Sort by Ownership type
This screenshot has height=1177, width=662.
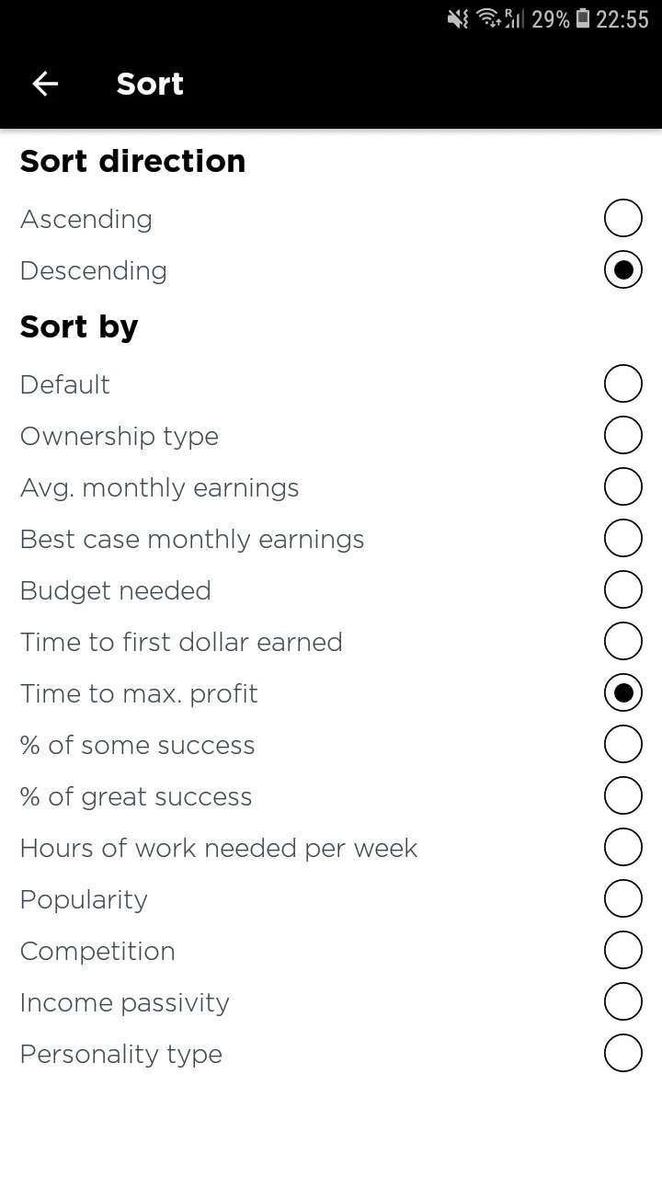pyautogui.click(x=622, y=435)
